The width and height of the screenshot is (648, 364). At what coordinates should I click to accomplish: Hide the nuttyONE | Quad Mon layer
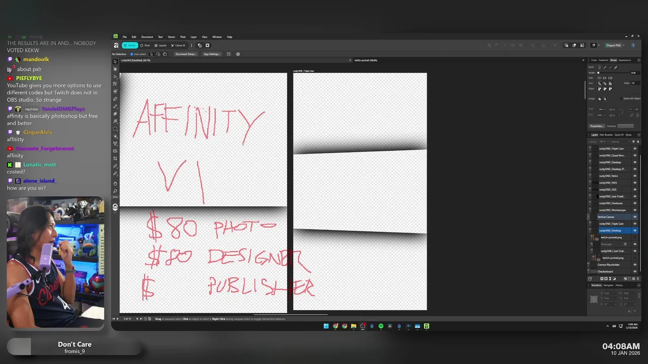[x=635, y=155]
